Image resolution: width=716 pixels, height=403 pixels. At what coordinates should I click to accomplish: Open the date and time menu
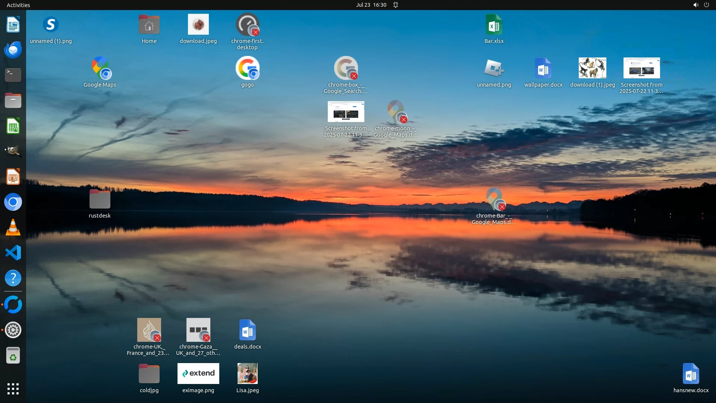[371, 5]
